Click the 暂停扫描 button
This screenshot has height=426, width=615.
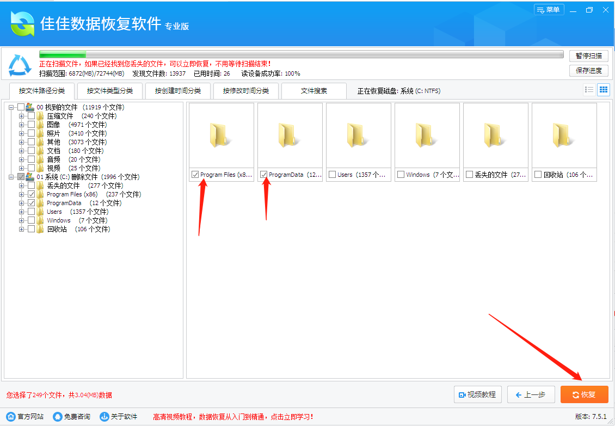click(x=589, y=55)
